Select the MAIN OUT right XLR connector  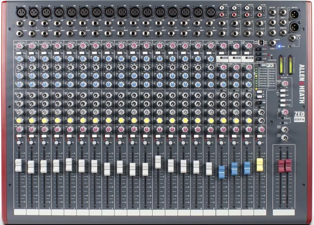tap(294, 27)
